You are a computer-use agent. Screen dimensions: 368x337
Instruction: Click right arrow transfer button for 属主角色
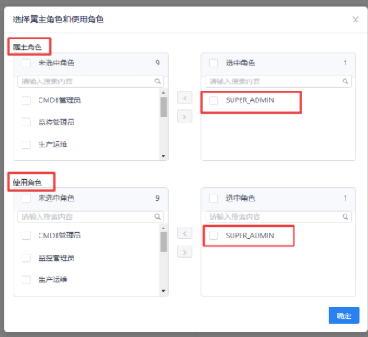click(x=185, y=117)
